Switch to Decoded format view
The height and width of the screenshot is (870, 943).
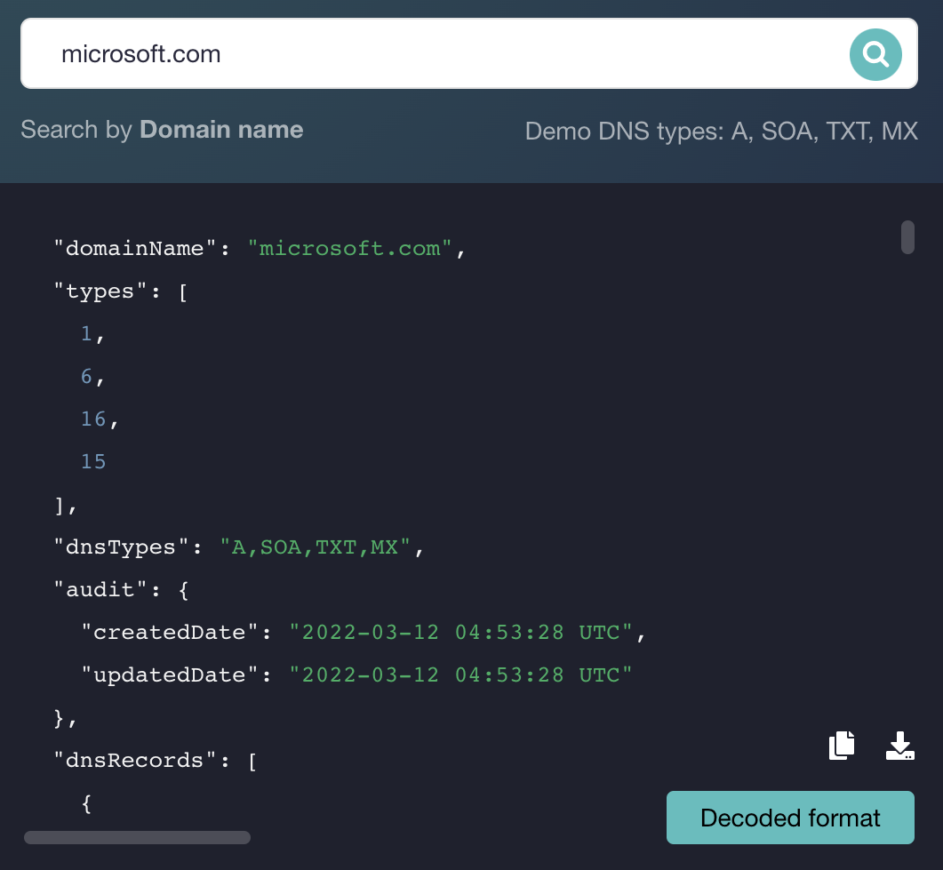(790, 818)
